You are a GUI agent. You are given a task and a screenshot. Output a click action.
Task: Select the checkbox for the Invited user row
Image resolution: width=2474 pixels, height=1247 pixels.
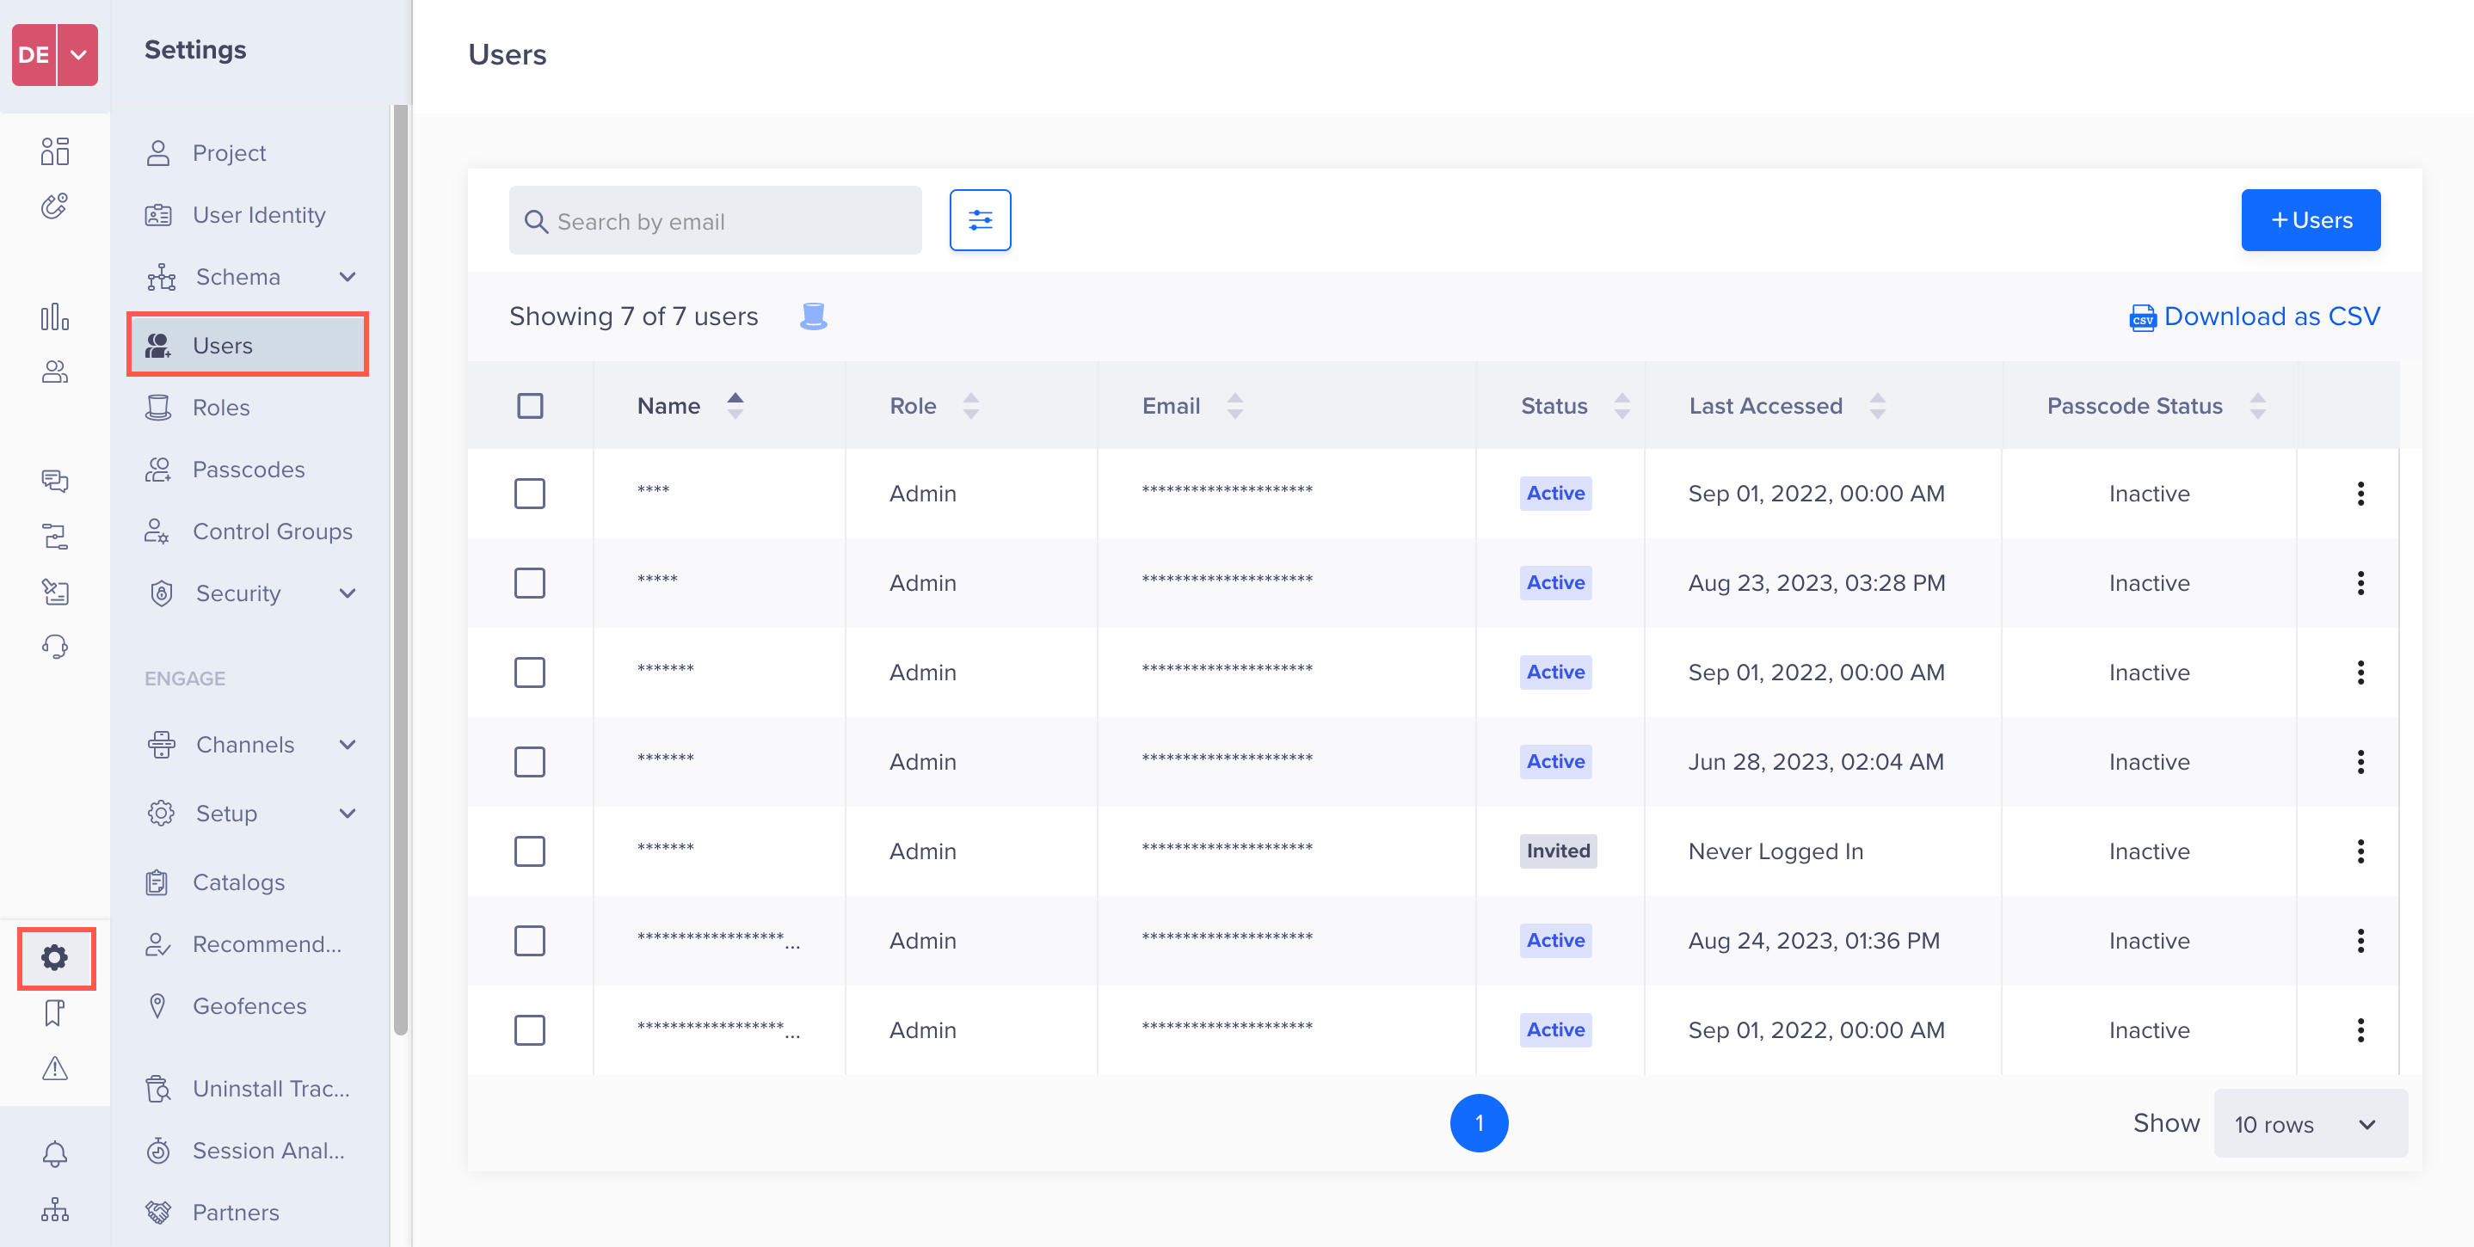tap(529, 851)
